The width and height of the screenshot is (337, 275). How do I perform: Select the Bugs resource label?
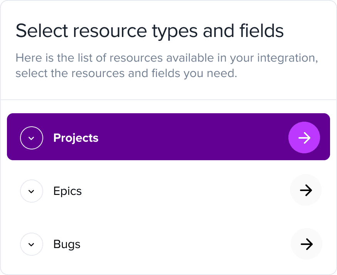click(67, 244)
